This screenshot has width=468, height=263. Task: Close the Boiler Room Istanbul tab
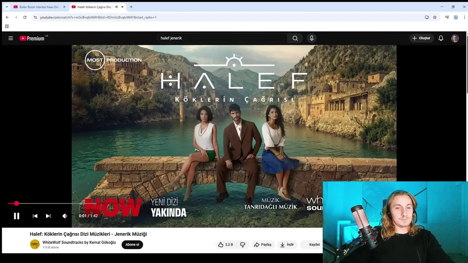coord(64,7)
